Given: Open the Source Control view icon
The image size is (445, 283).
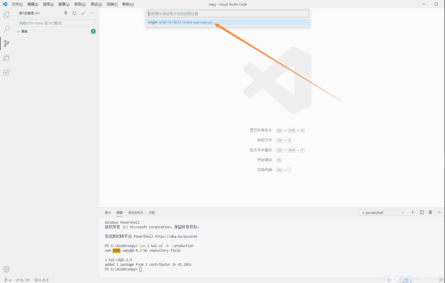Looking at the screenshot, I should coord(7,43).
